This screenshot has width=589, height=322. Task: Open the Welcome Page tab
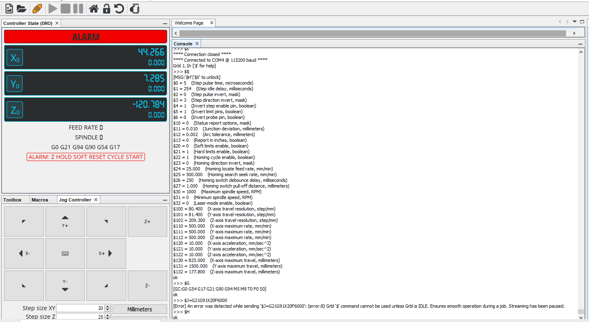click(189, 23)
